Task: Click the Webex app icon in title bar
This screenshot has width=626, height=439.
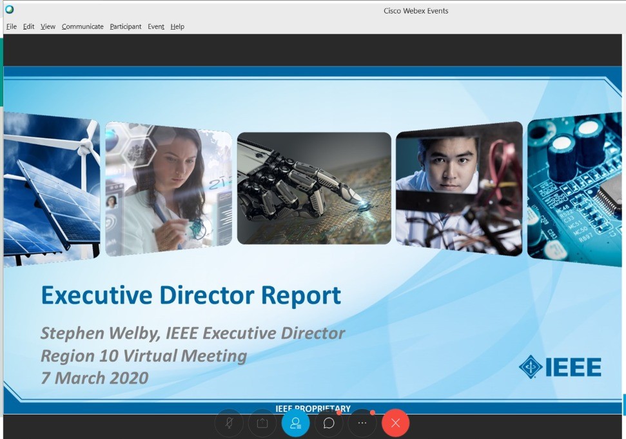Action: 9,9
